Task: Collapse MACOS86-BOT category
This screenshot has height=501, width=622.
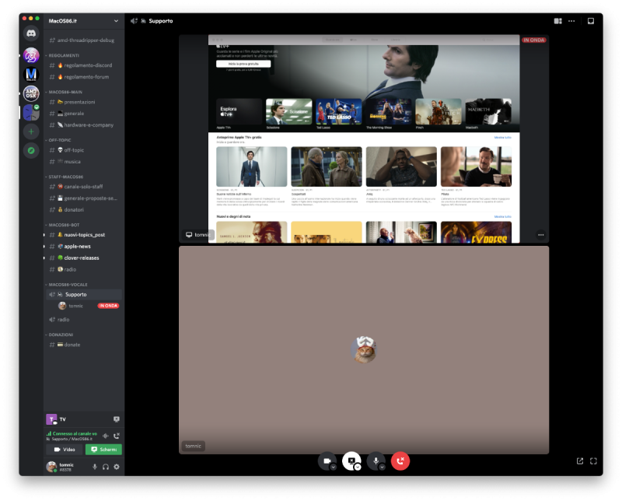Action: (x=64, y=225)
